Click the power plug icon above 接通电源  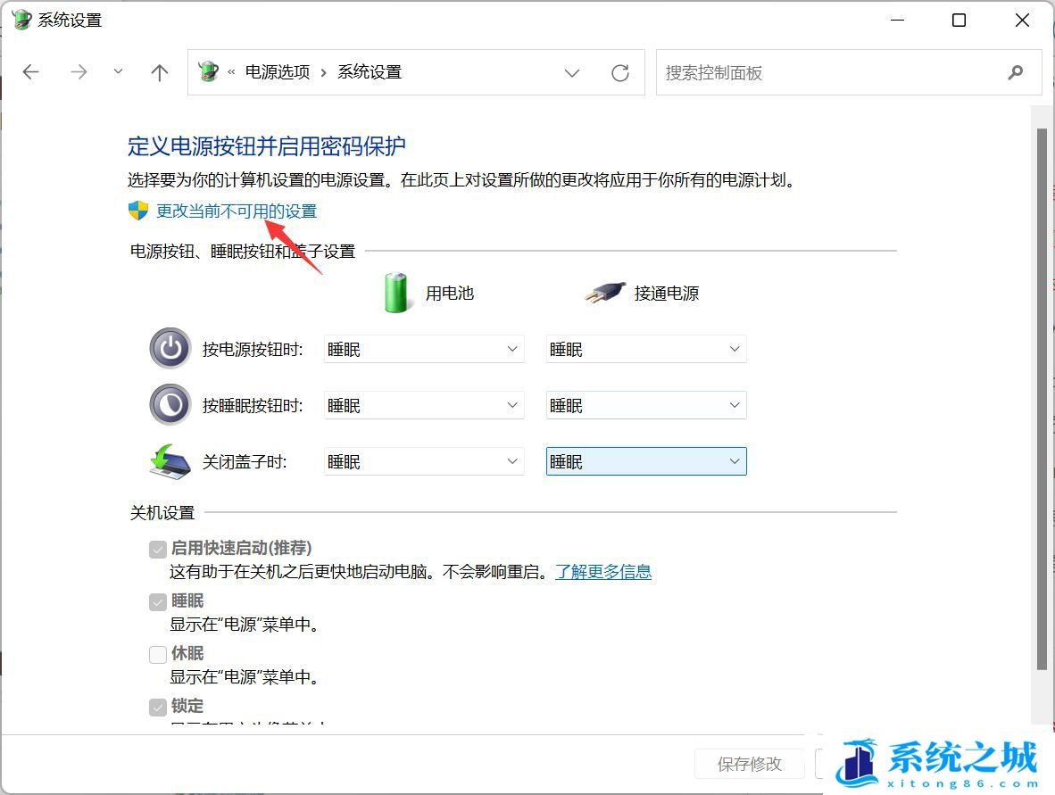[605, 290]
